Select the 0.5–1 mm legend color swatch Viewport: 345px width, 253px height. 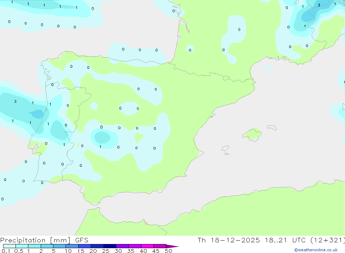(22, 246)
